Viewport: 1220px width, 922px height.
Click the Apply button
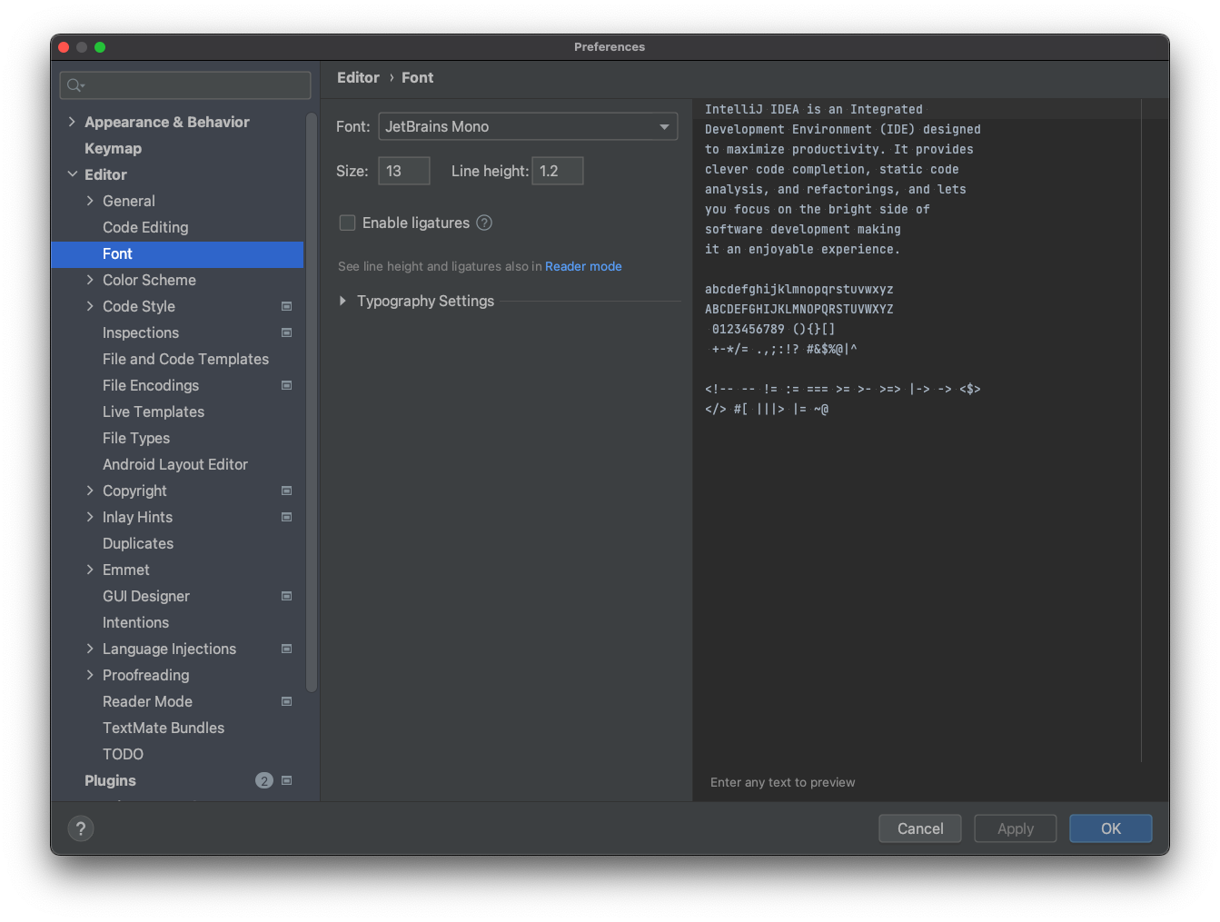[1016, 828]
